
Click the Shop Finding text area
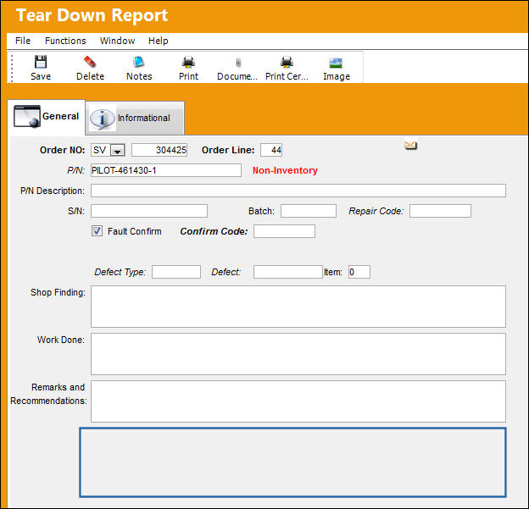click(298, 307)
